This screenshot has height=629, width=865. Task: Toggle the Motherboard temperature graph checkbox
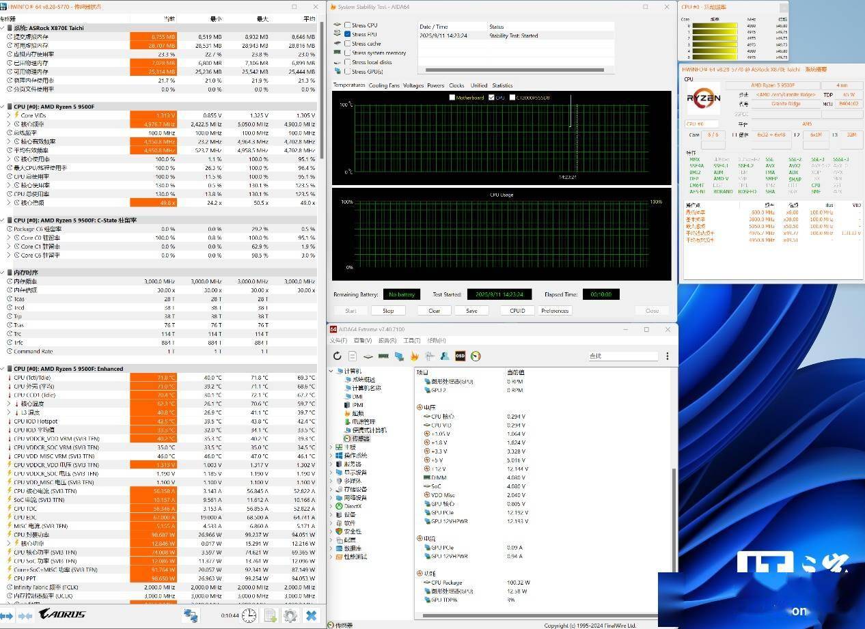[452, 98]
